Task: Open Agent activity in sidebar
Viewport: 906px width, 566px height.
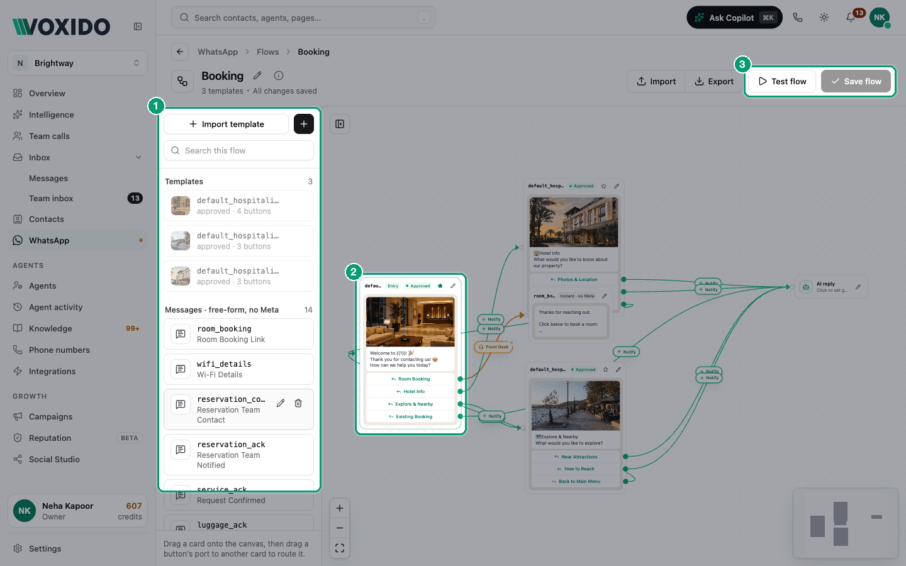Action: pos(78,307)
